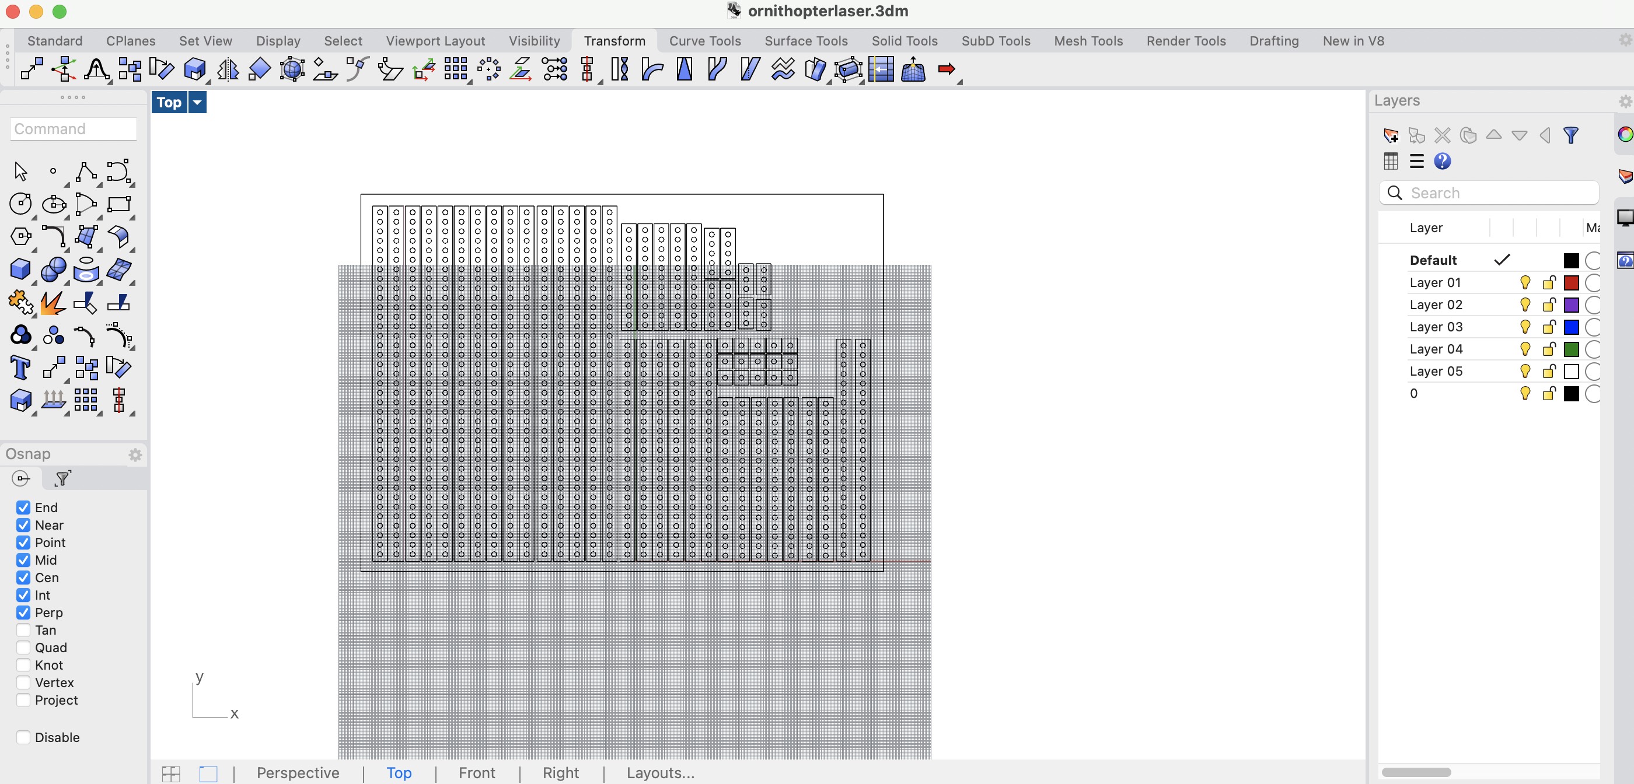1634x784 pixels.
Task: Click the Delete Layer X icon
Action: (x=1442, y=135)
